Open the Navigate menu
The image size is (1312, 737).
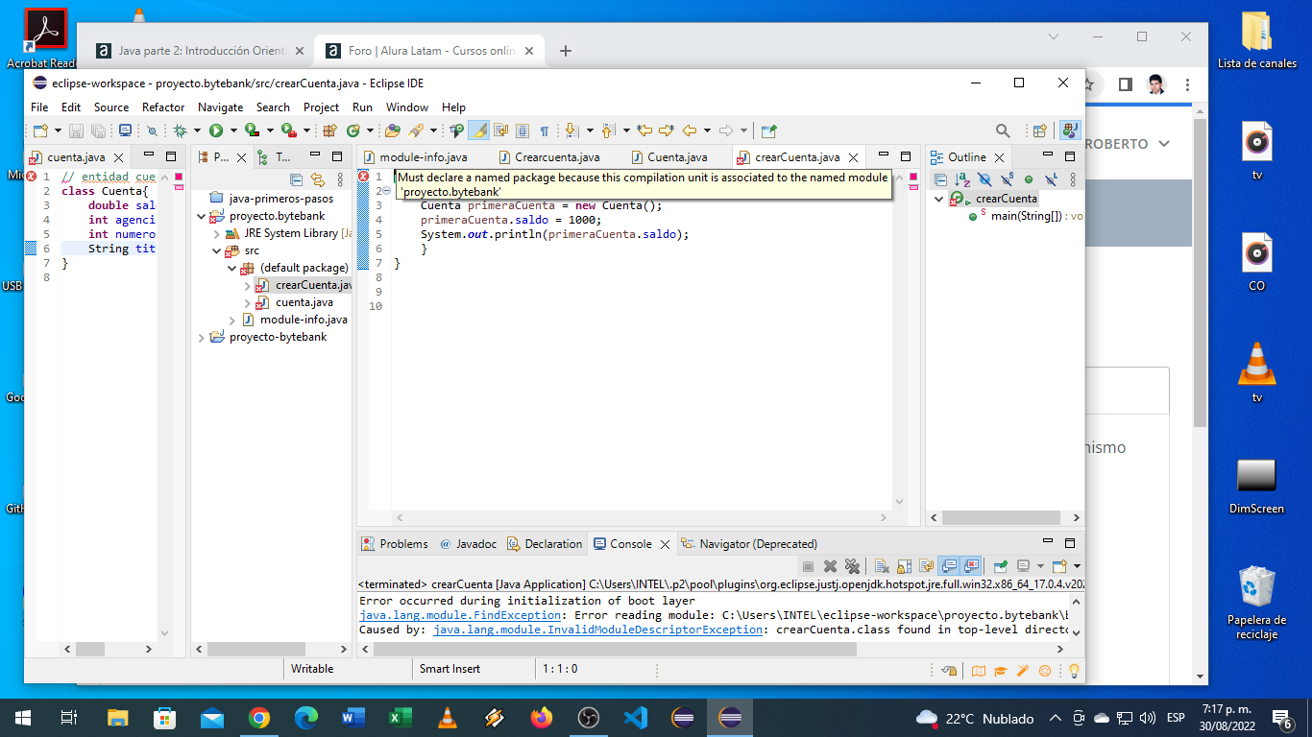click(220, 107)
